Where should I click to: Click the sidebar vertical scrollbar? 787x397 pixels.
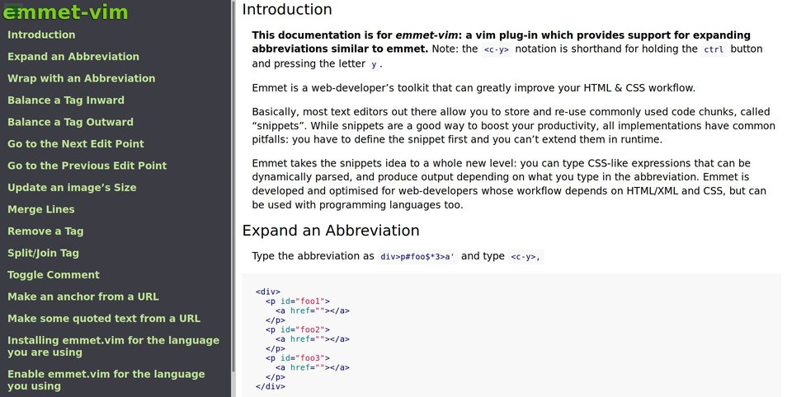233,185
